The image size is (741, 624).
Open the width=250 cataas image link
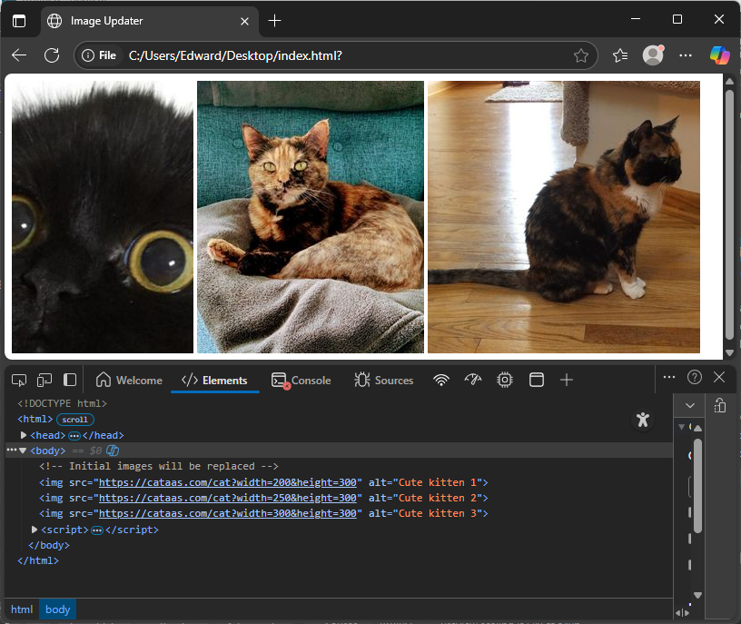tap(227, 498)
